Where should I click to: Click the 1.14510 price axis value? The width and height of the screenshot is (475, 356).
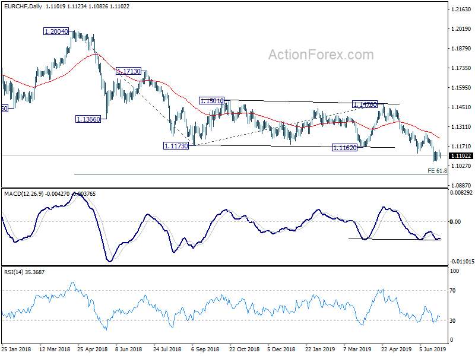[x=461, y=107]
